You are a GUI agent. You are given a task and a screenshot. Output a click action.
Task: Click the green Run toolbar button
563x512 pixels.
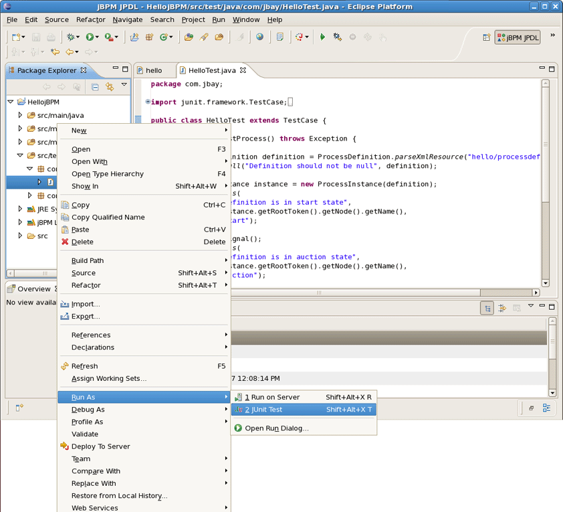pyautogui.click(x=90, y=37)
